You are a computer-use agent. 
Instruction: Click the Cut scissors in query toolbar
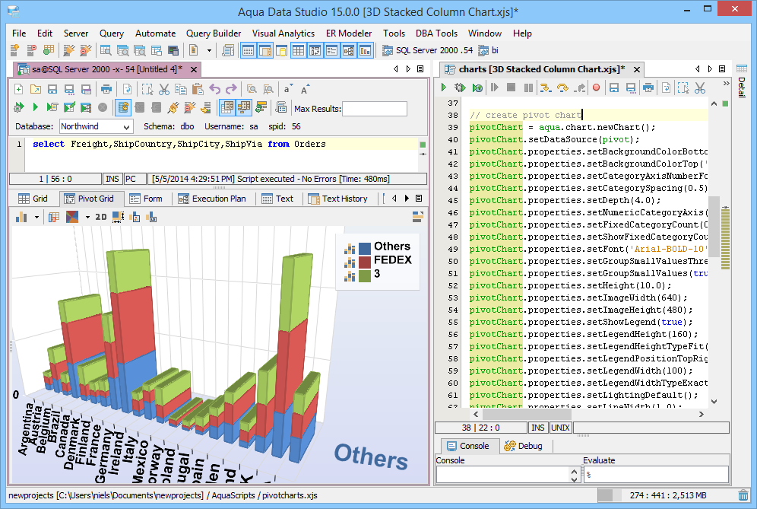tap(164, 89)
